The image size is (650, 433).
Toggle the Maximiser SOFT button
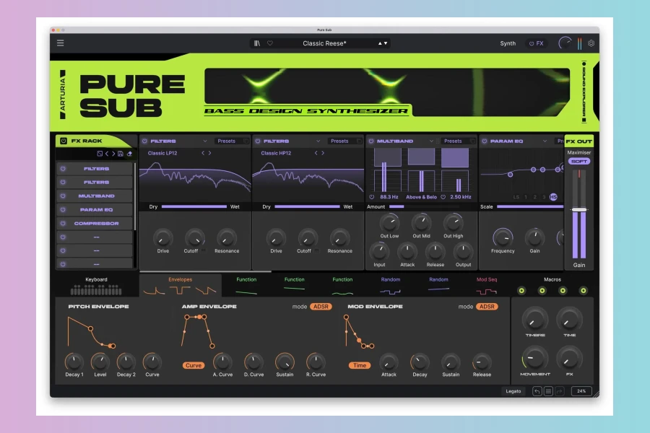579,161
